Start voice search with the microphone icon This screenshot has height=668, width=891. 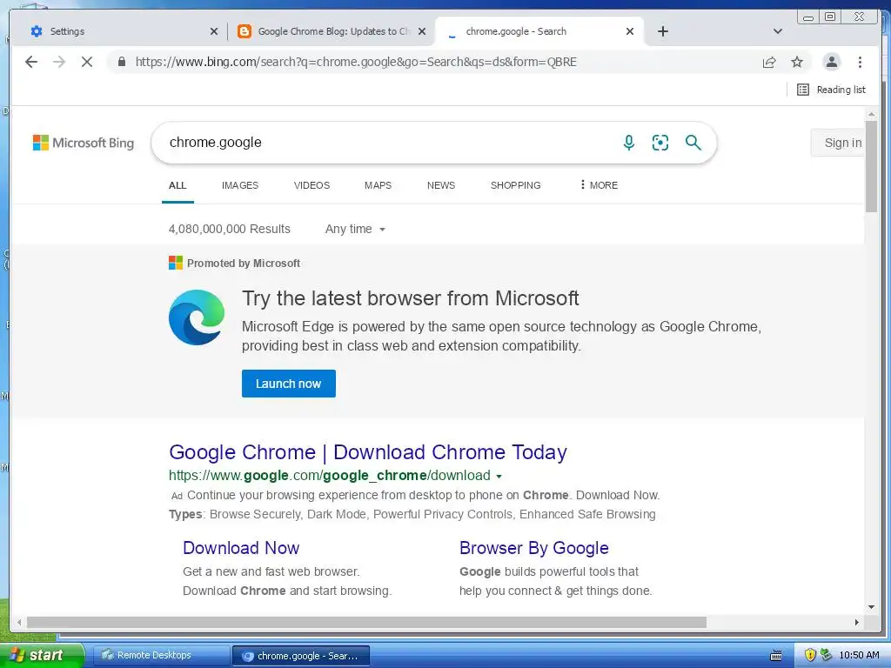[628, 143]
